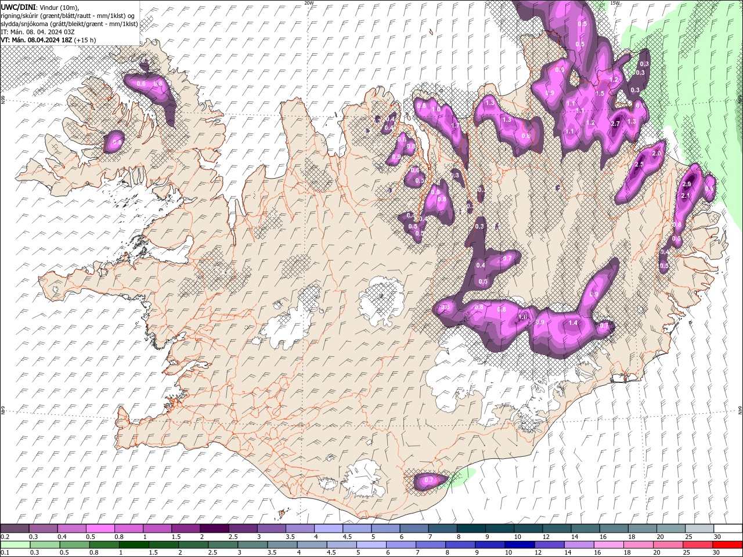Click the '3.5' label in the upper legend

(x=290, y=537)
